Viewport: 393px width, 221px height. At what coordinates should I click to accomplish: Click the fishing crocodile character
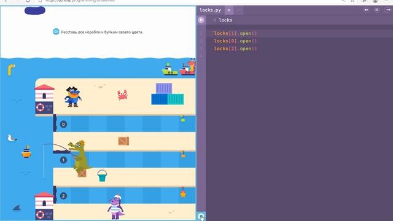point(80,157)
